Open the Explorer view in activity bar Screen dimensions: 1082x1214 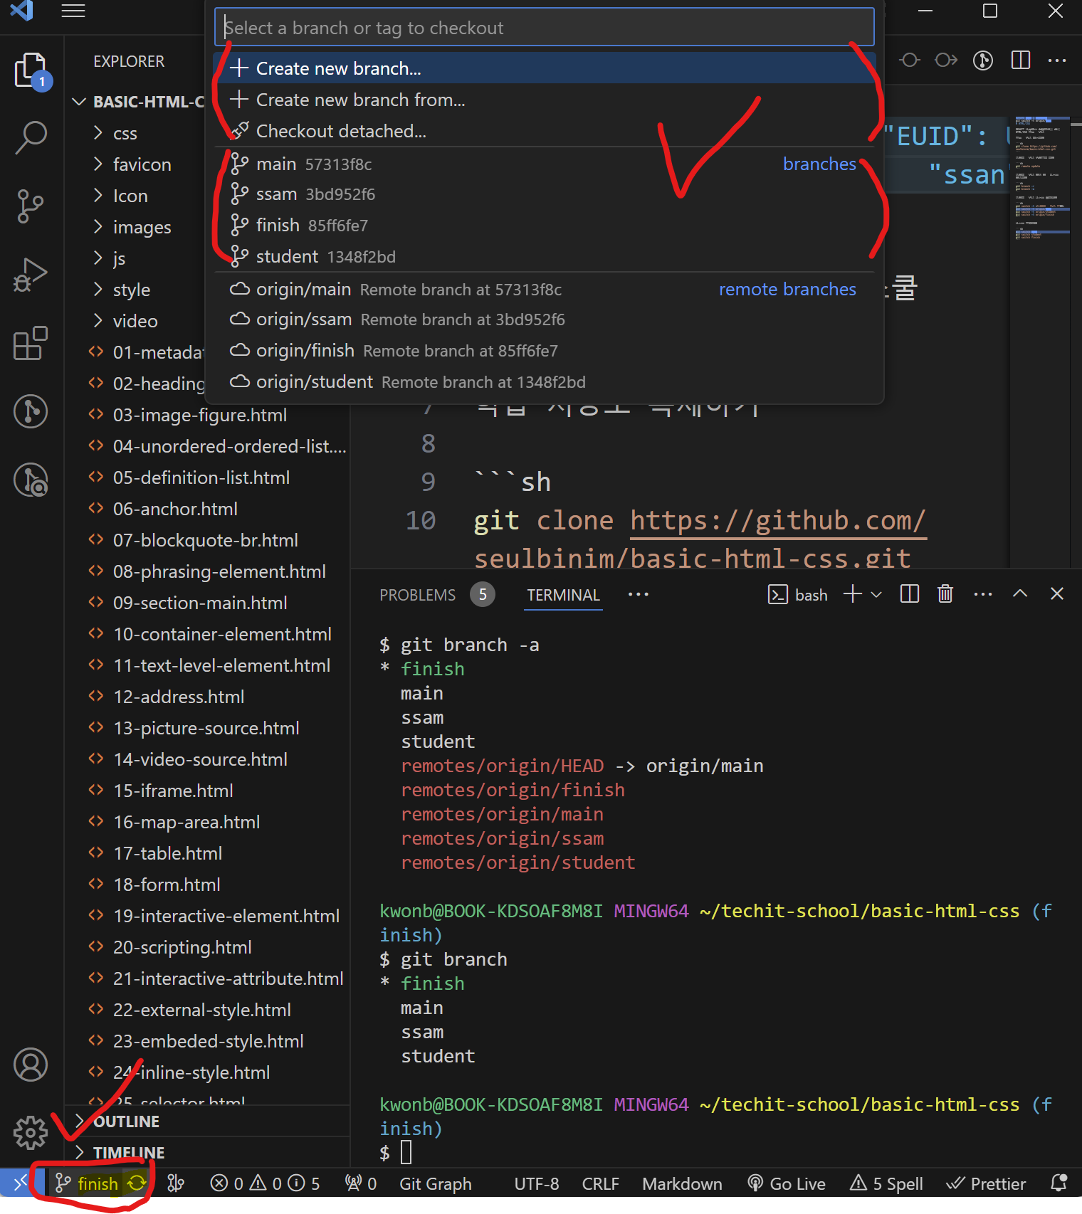[x=31, y=71]
